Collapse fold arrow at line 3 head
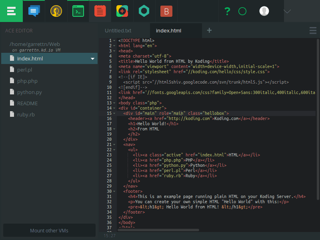 click(114, 51)
